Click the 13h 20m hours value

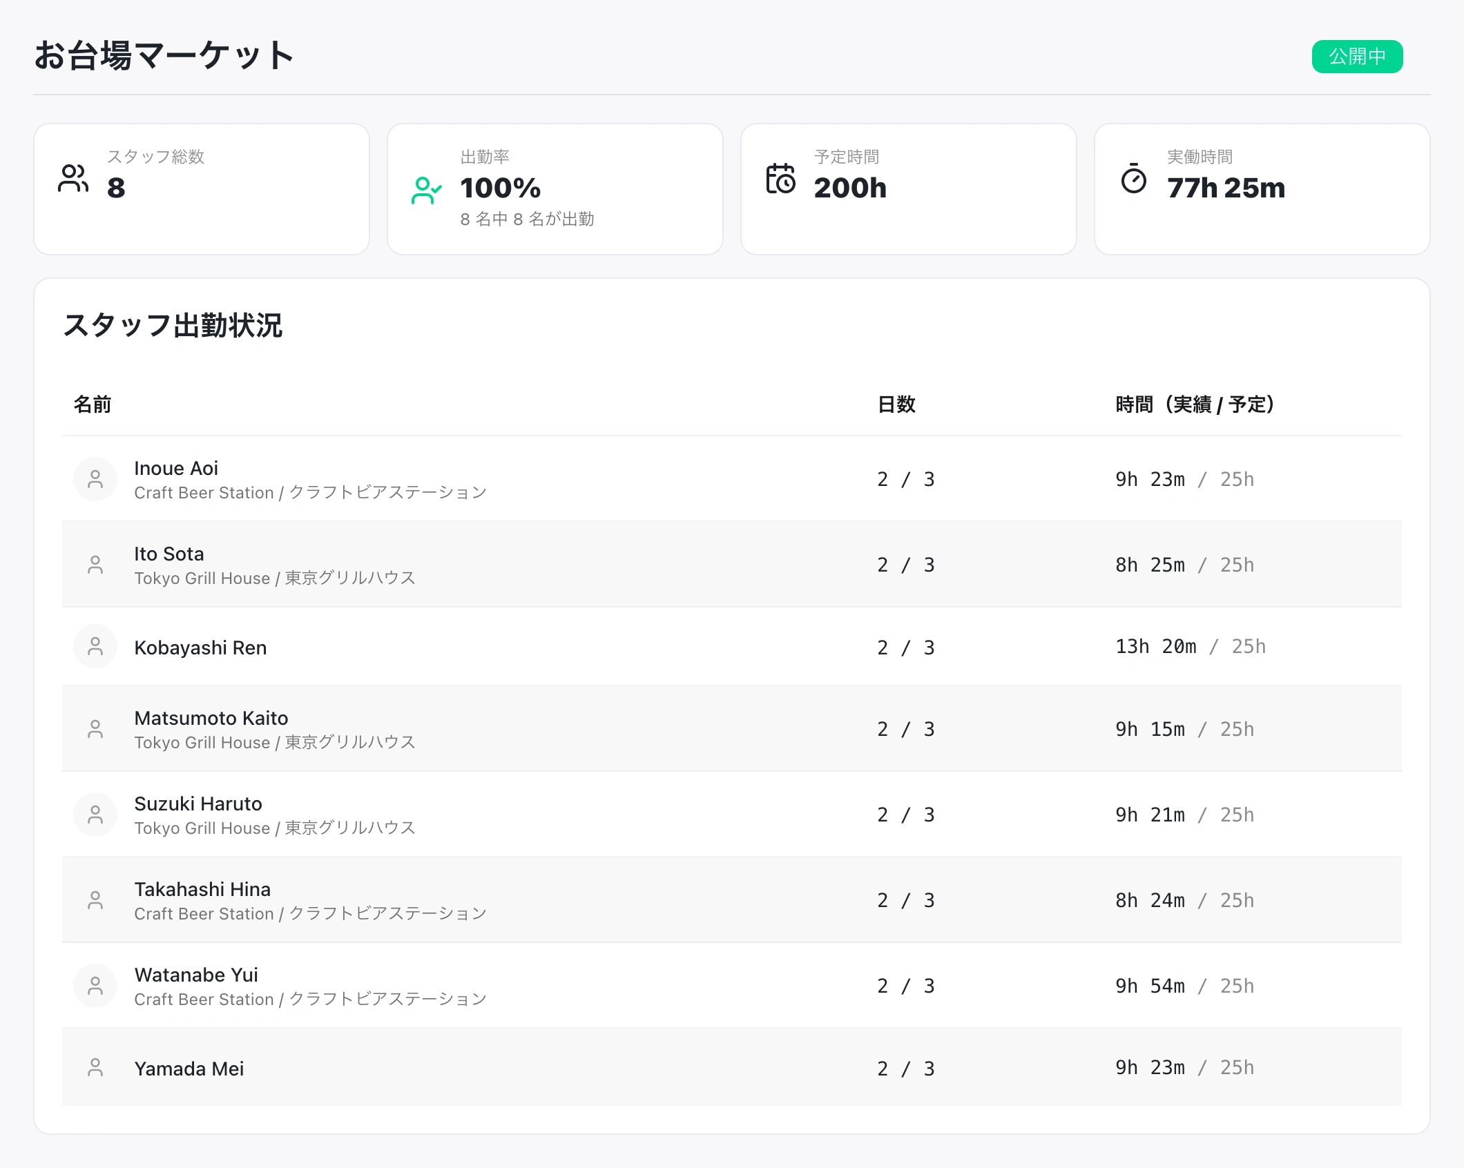tap(1156, 646)
